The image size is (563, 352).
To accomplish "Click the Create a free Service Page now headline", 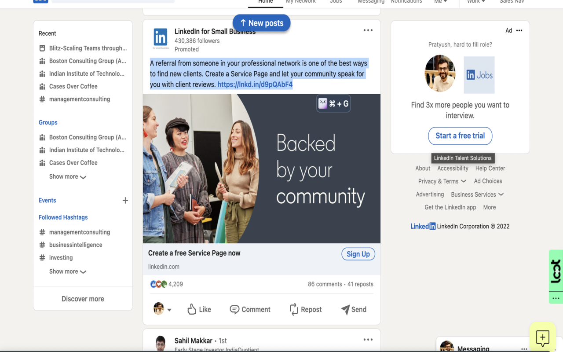I will (194, 253).
